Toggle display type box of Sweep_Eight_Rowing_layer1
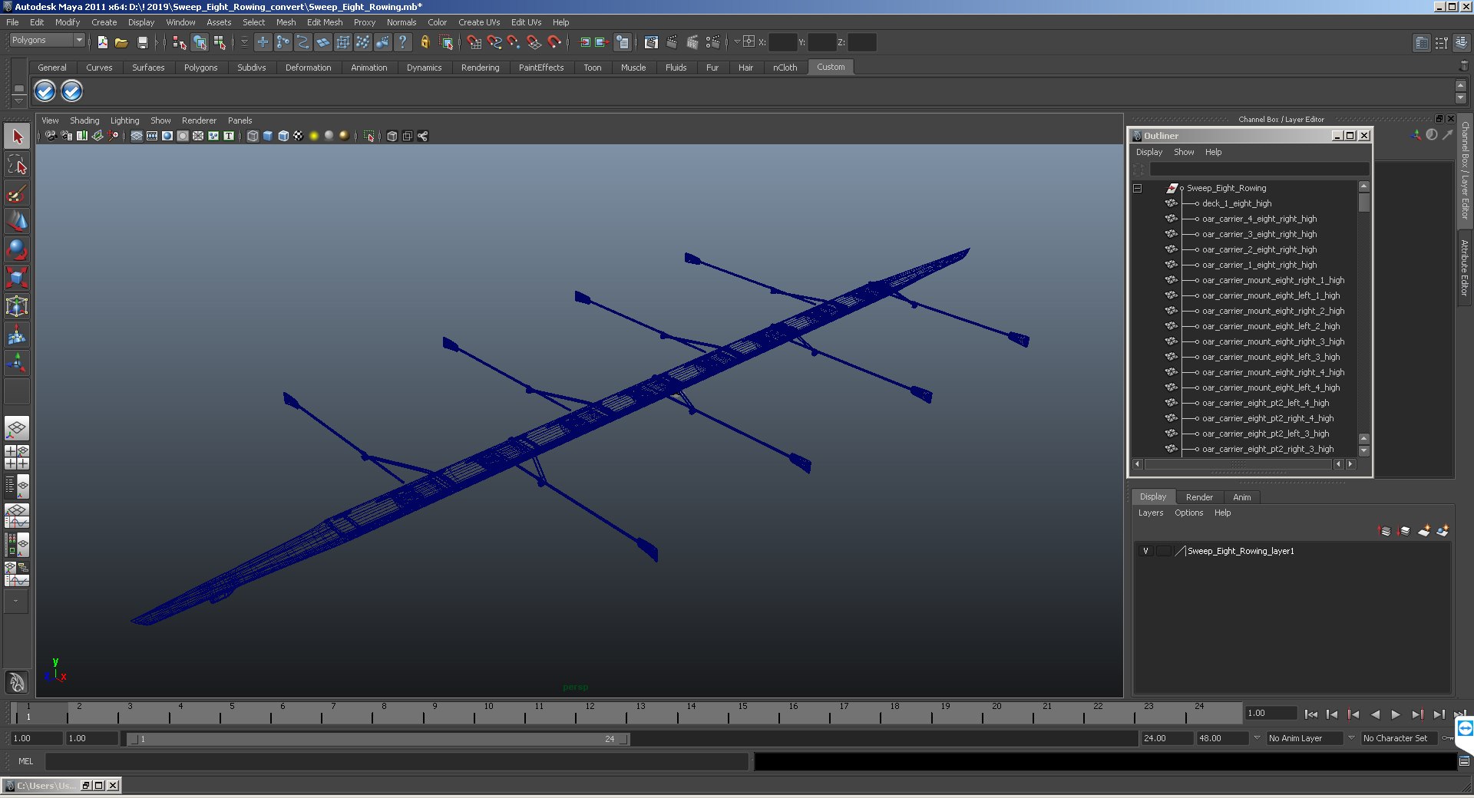 1164,551
